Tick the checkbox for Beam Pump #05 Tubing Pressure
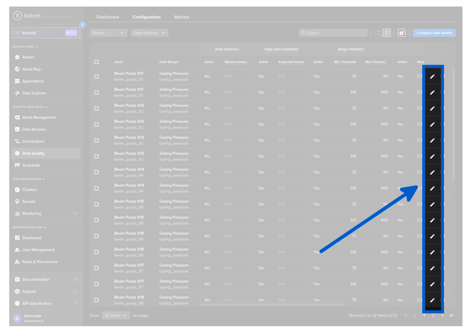The height and width of the screenshot is (333, 472). tap(97, 220)
